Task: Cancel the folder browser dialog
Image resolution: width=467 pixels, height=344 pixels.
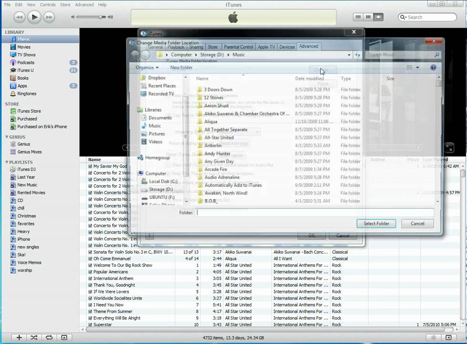Action: point(417,224)
